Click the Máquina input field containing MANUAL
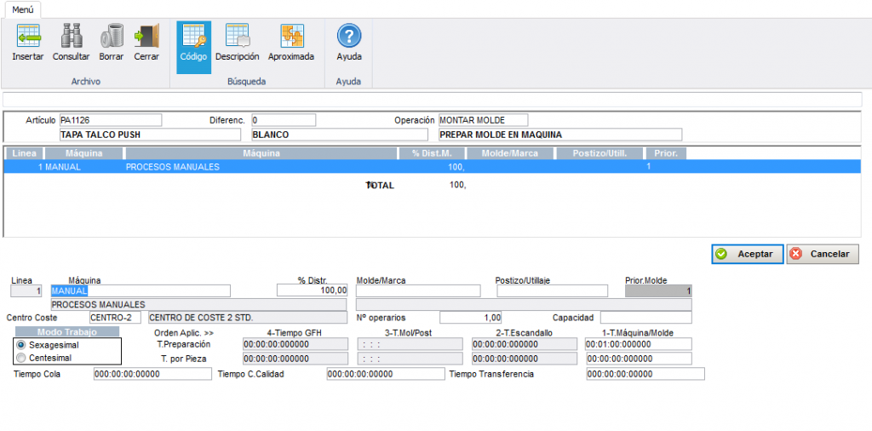Image resolution: width=872 pixels, height=431 pixels. click(x=141, y=290)
